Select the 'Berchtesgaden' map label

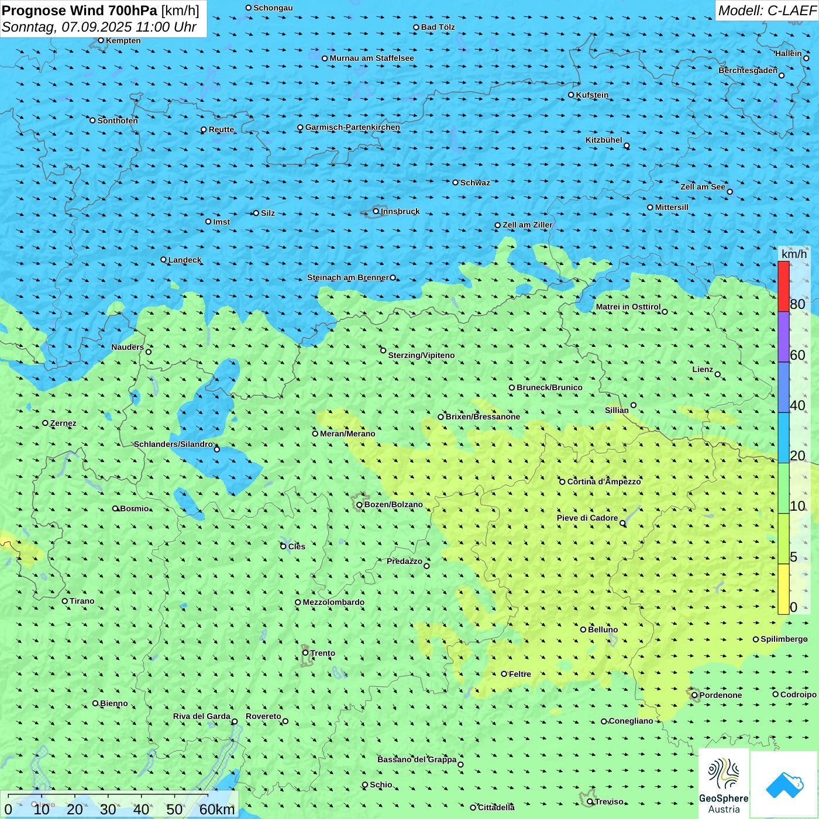[748, 70]
